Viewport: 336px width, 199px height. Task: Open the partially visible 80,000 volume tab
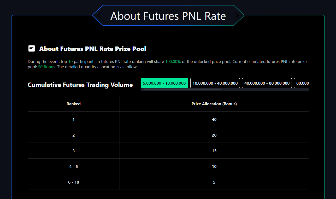tap(301, 83)
